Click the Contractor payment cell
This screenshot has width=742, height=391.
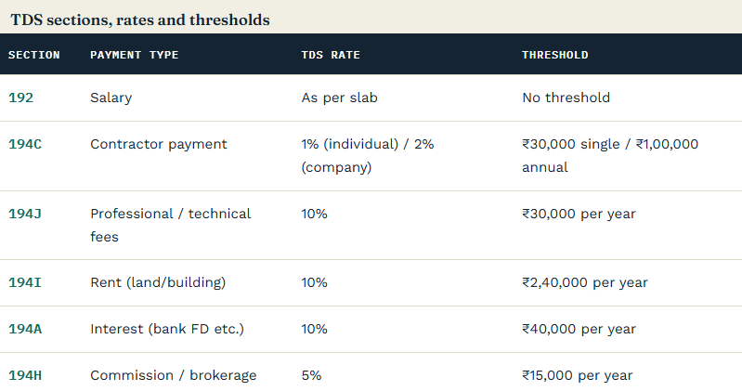click(x=159, y=144)
